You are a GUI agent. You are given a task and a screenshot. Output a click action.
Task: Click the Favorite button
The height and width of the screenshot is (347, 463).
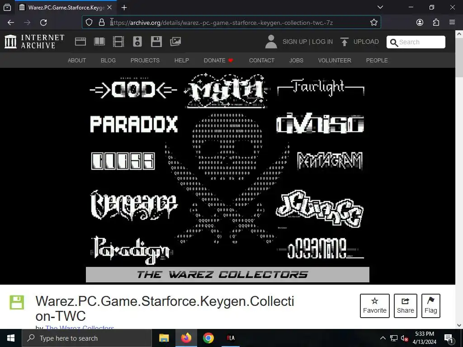pos(375,306)
